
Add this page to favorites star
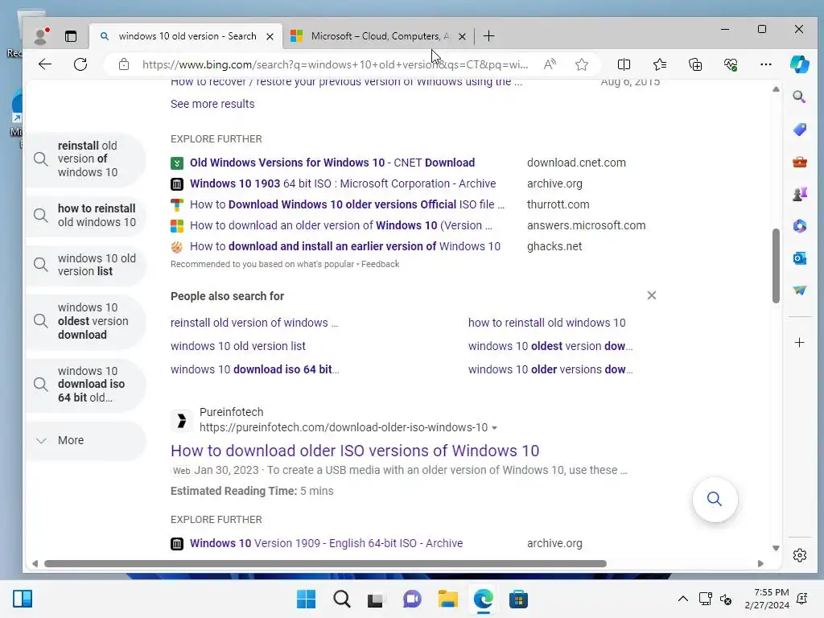581,64
